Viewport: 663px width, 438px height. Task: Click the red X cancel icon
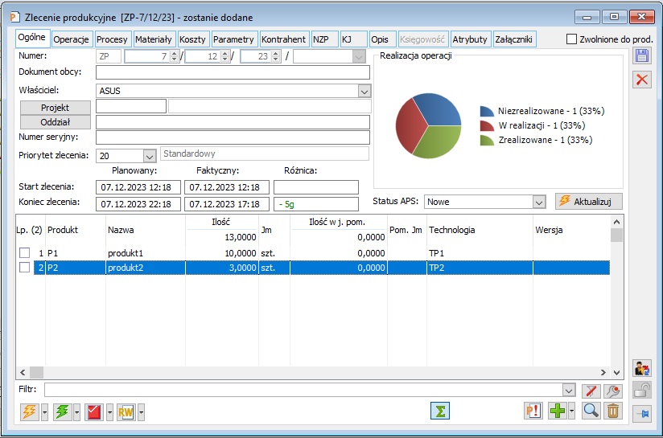[642, 79]
